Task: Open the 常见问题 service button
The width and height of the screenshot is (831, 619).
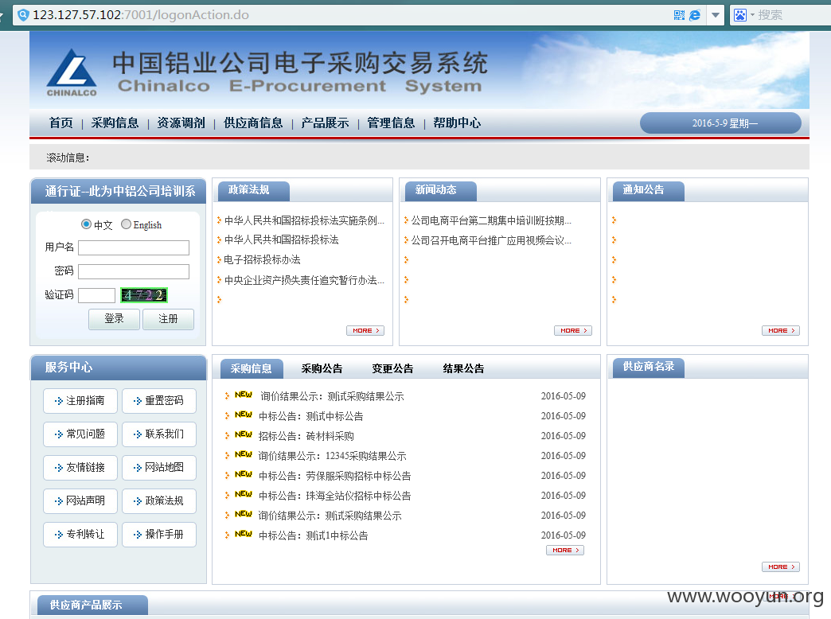Action: [80, 434]
